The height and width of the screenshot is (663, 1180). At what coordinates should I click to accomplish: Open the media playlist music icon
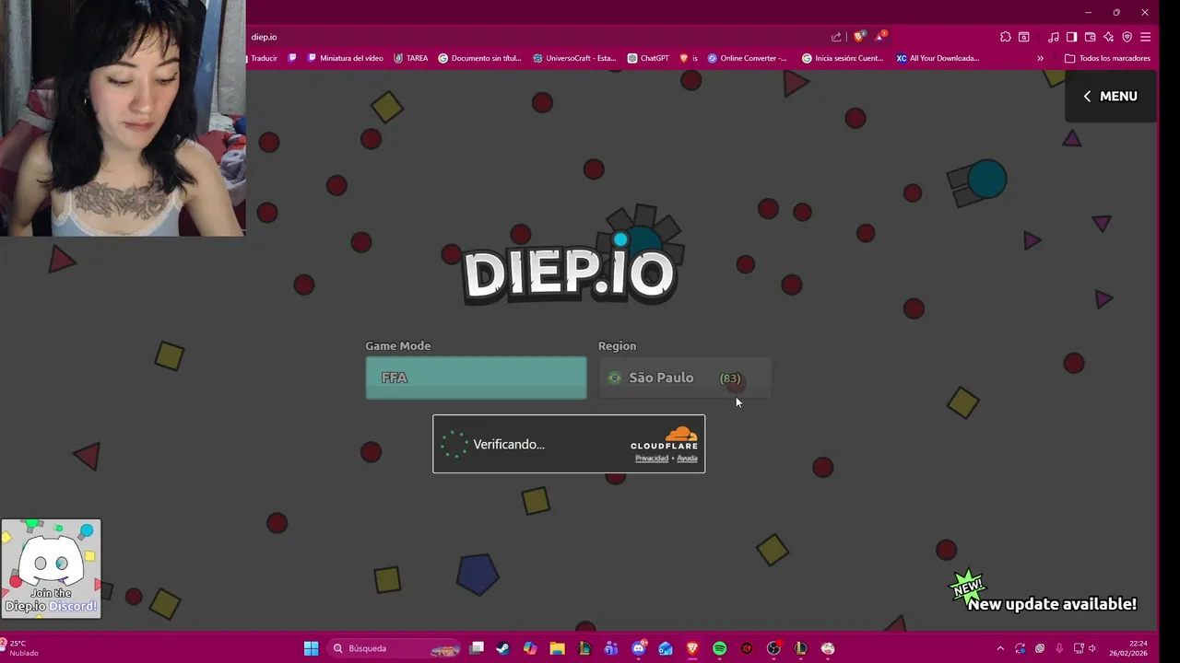point(1054,37)
